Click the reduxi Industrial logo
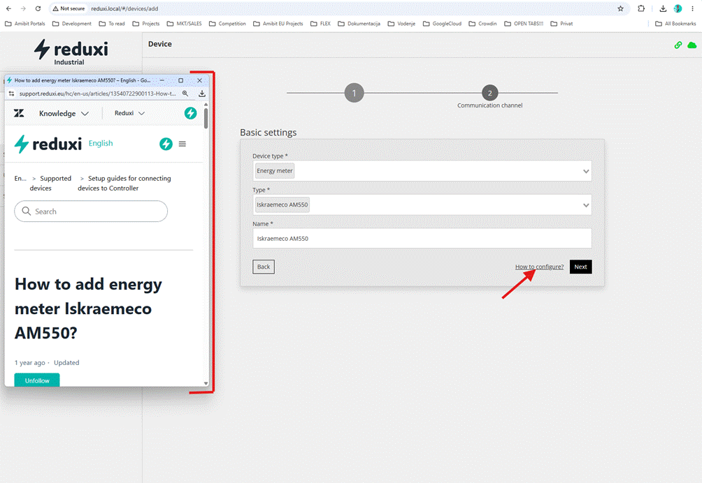The image size is (702, 483). [x=71, y=52]
